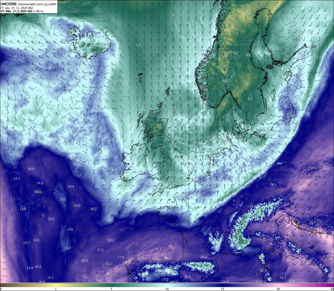Click the 7.0 value over Norway

[x=224, y=81]
